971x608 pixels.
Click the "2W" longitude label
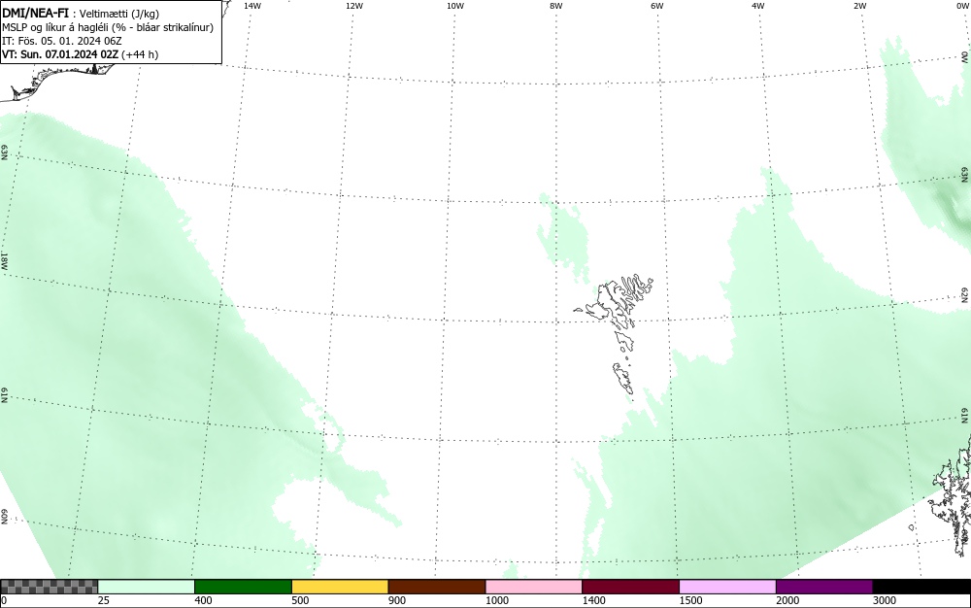click(859, 6)
